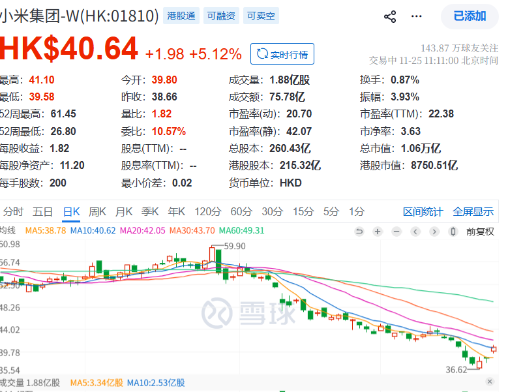Viewport: 508px width, 392px height.
Task: Click the 成交量 1.88亿股 value
Action: pyautogui.click(x=290, y=80)
